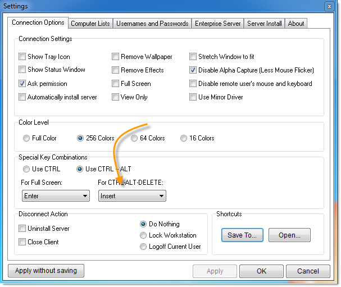Turn on the View Only checkbox
This screenshot has height=287, width=341.
115,97
